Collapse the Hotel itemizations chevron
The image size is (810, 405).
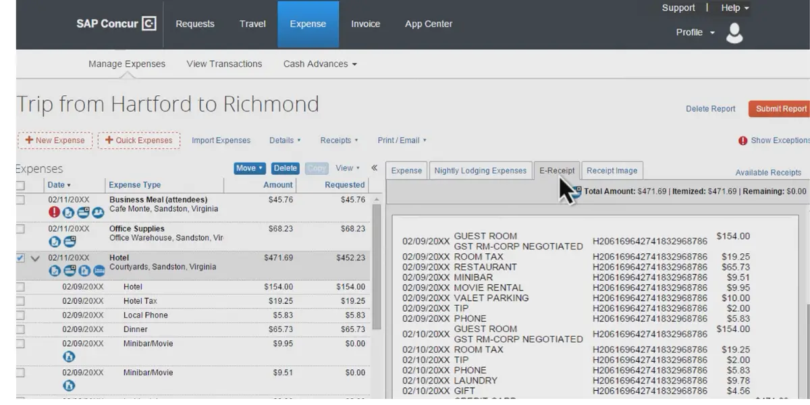[35, 259]
